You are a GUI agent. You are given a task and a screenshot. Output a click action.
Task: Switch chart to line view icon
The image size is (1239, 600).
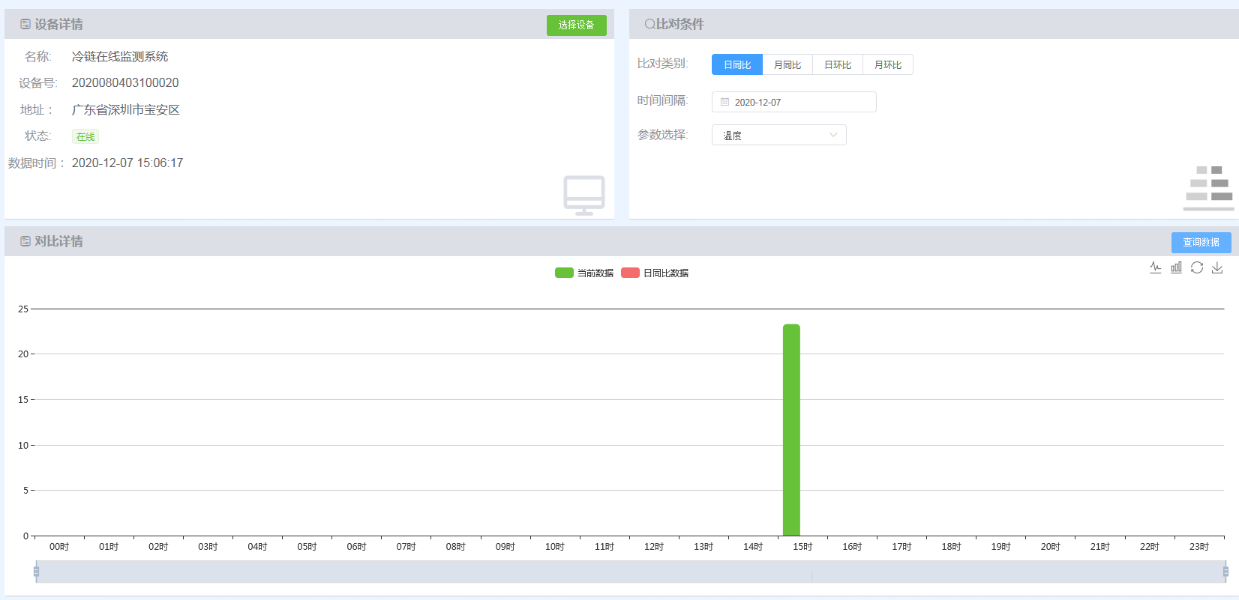point(1155,267)
